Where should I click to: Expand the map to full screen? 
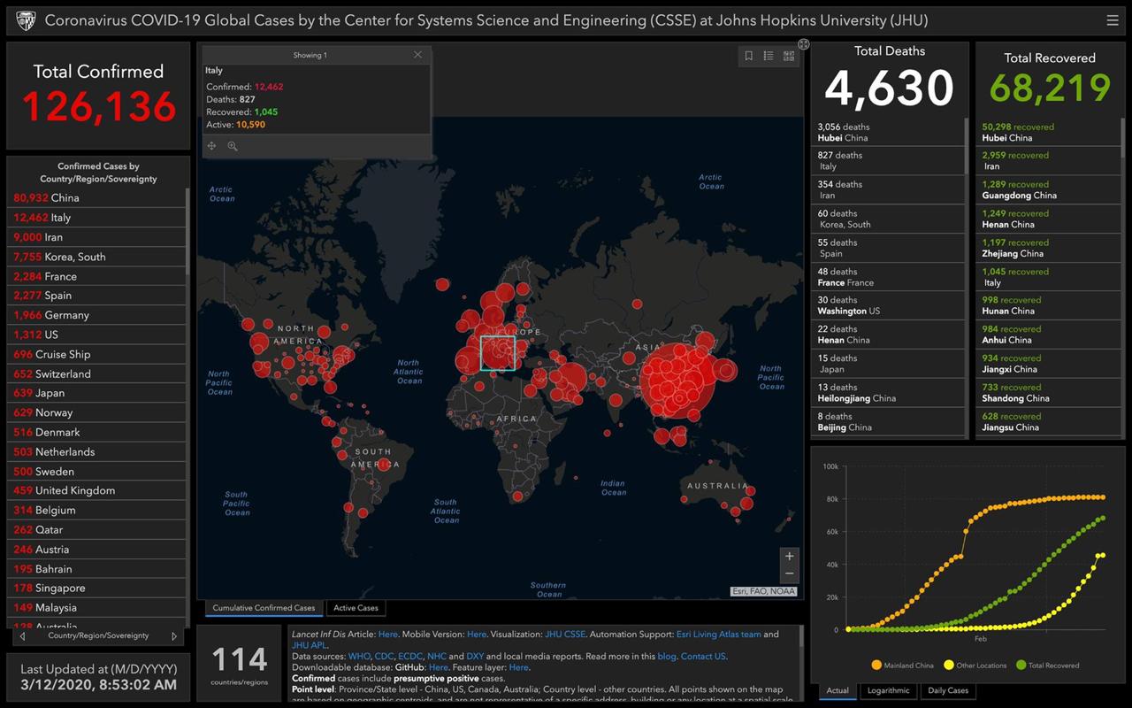[803, 44]
